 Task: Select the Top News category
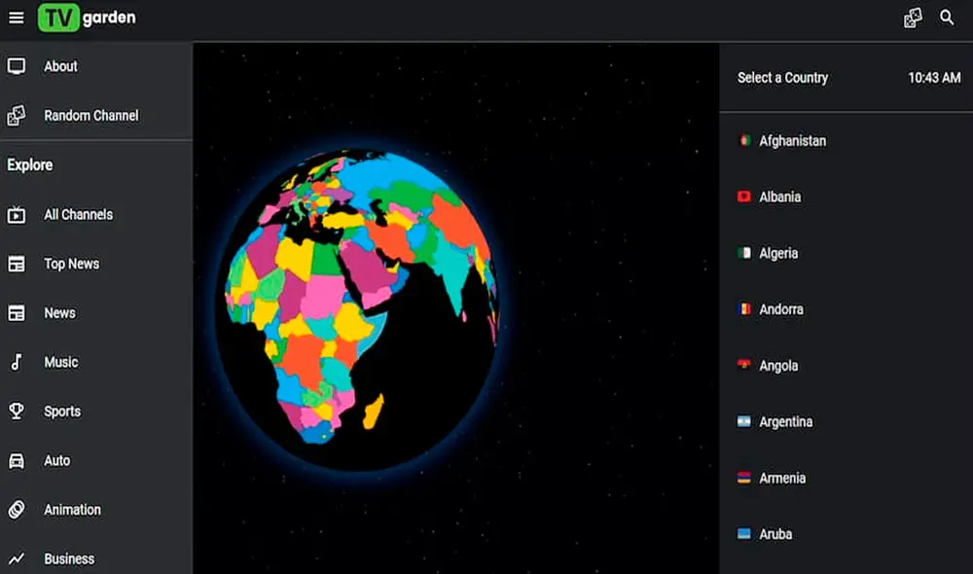(71, 264)
